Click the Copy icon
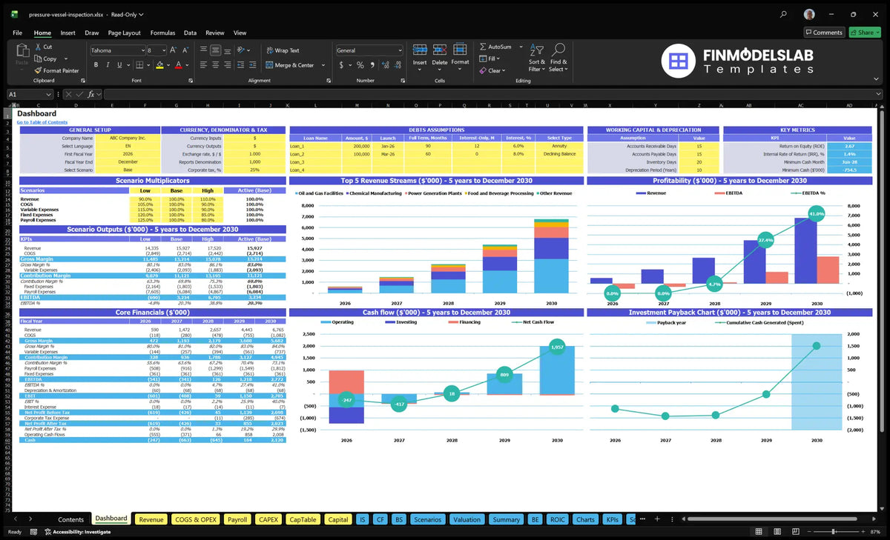The image size is (890, 540). pos(37,59)
